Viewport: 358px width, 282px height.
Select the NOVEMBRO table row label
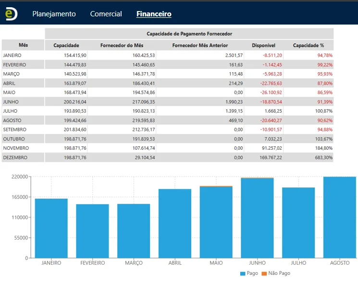[16, 148]
